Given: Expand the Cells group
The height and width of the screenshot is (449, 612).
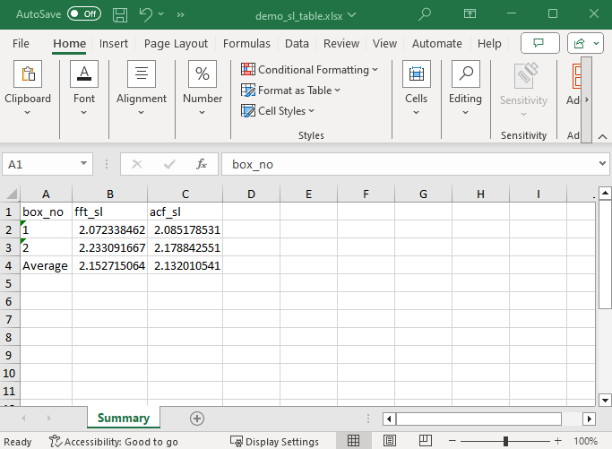Looking at the screenshot, I should pos(416,89).
